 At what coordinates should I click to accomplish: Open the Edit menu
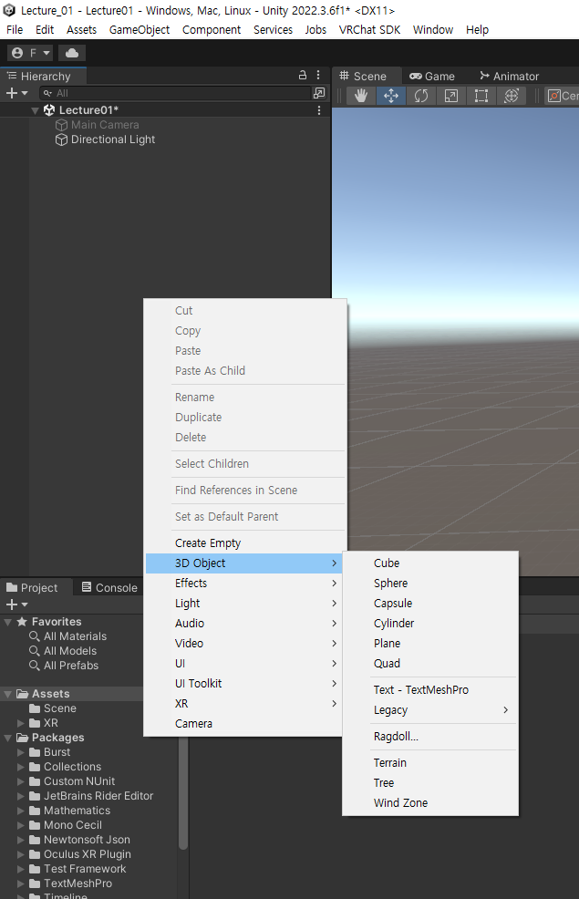click(45, 30)
